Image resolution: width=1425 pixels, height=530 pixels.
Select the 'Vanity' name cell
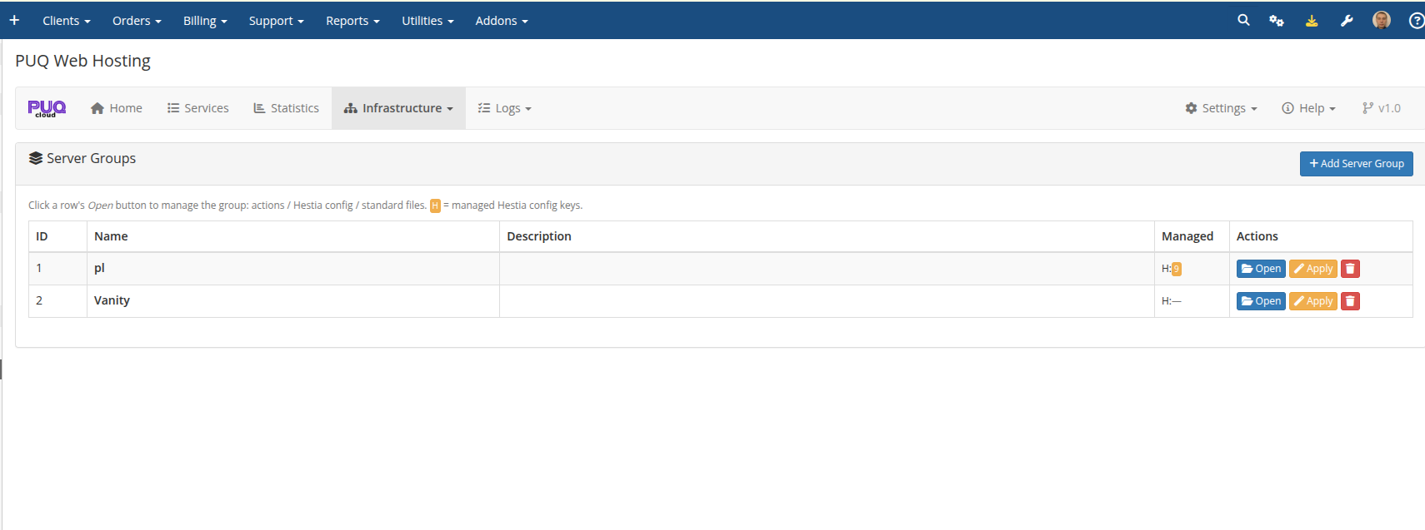tap(293, 301)
